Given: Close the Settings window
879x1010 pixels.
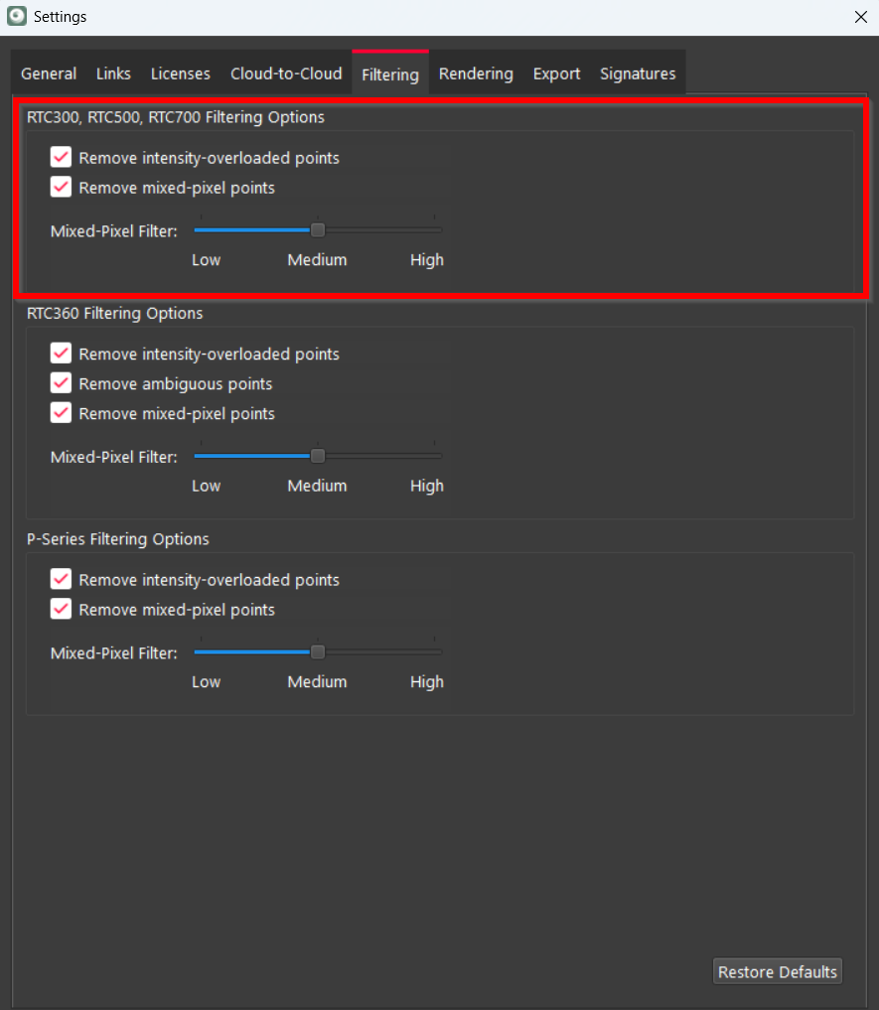Looking at the screenshot, I should (861, 17).
